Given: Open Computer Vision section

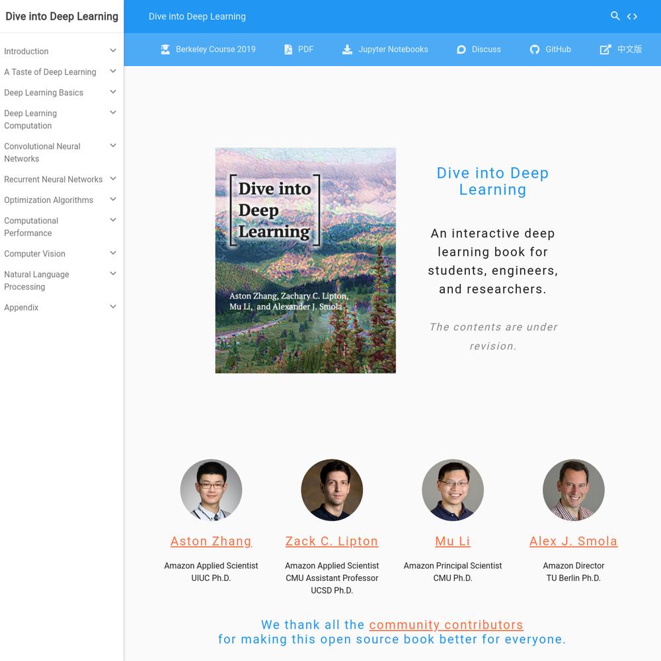Looking at the screenshot, I should point(34,254).
